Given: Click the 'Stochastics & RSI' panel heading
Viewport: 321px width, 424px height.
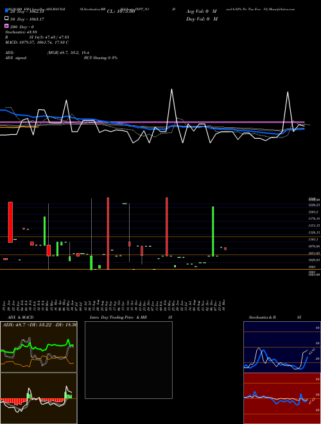Looking at the screenshot, I should pyautogui.click(x=275, y=317).
